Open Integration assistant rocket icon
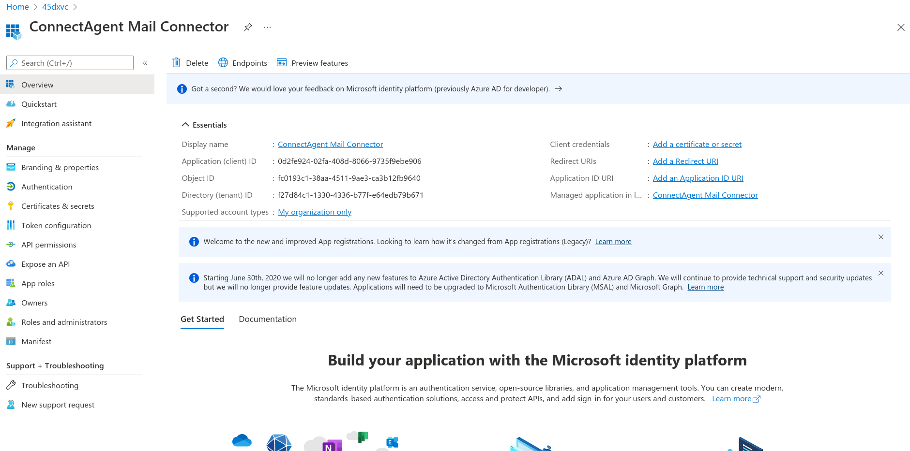910x451 pixels. click(x=11, y=123)
